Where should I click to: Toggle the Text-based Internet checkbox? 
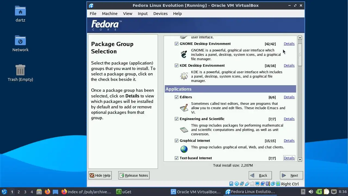[176, 158]
